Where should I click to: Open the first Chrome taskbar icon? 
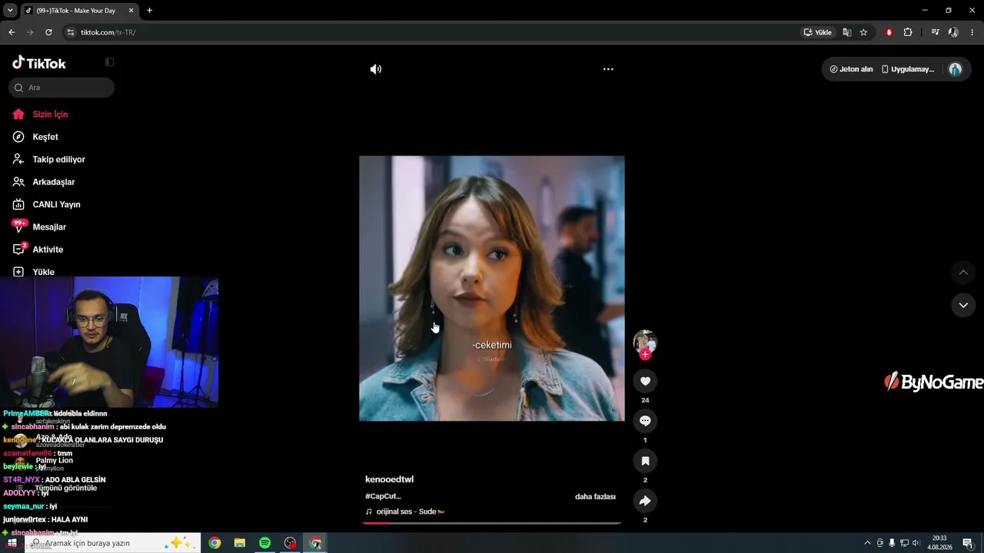point(214,543)
